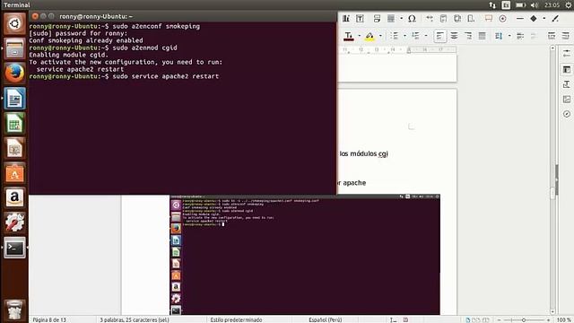Screen dimensions: 574x323
Task: Launch LibreOffice Calc from dock
Action: 14,123
